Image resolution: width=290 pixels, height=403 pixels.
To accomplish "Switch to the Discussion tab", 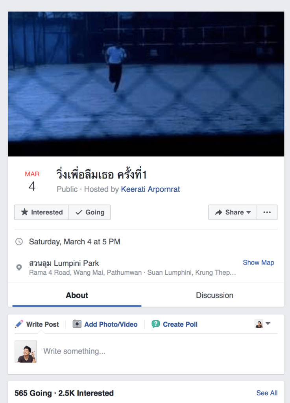I will [x=214, y=296].
